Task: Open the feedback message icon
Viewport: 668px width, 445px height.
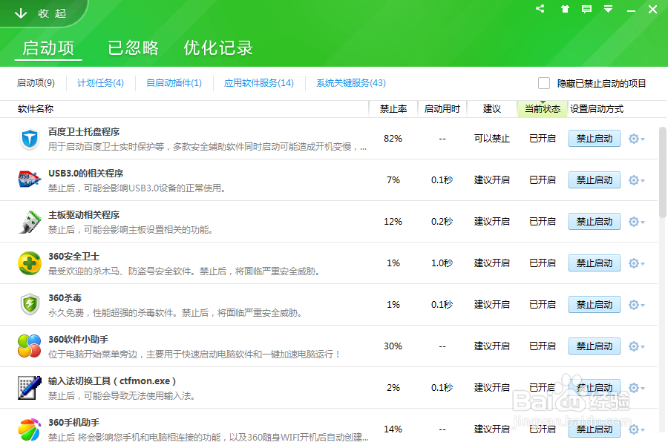Action: [586, 9]
